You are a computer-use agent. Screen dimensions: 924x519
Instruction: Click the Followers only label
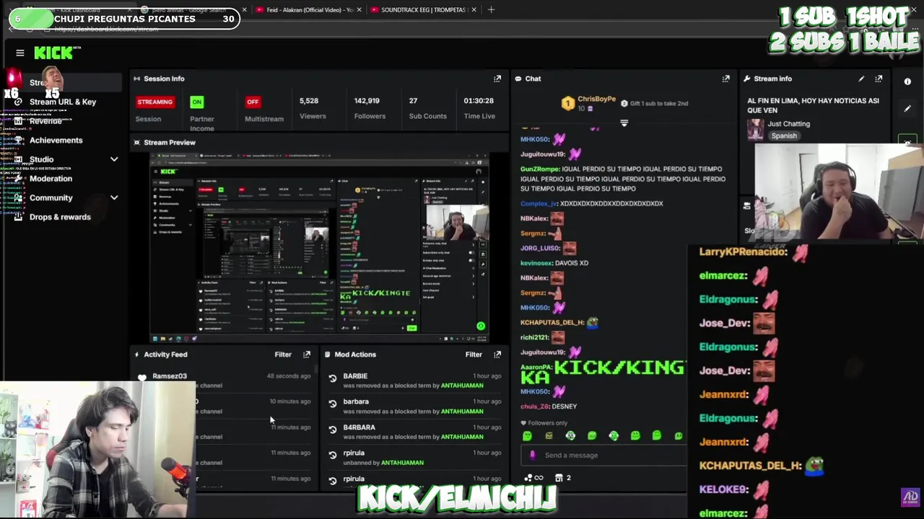547,423
